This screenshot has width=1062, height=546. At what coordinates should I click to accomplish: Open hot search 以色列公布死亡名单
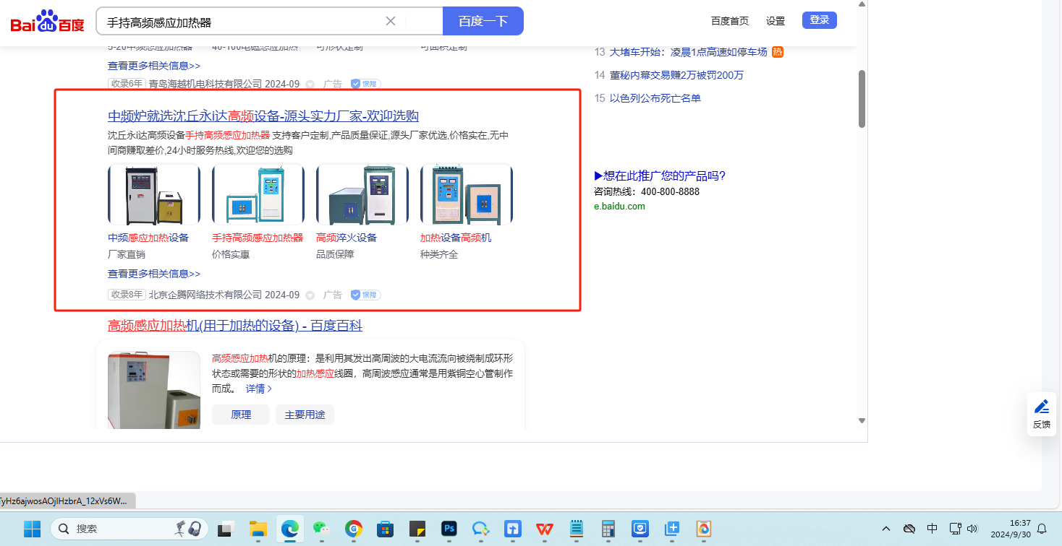655,98
